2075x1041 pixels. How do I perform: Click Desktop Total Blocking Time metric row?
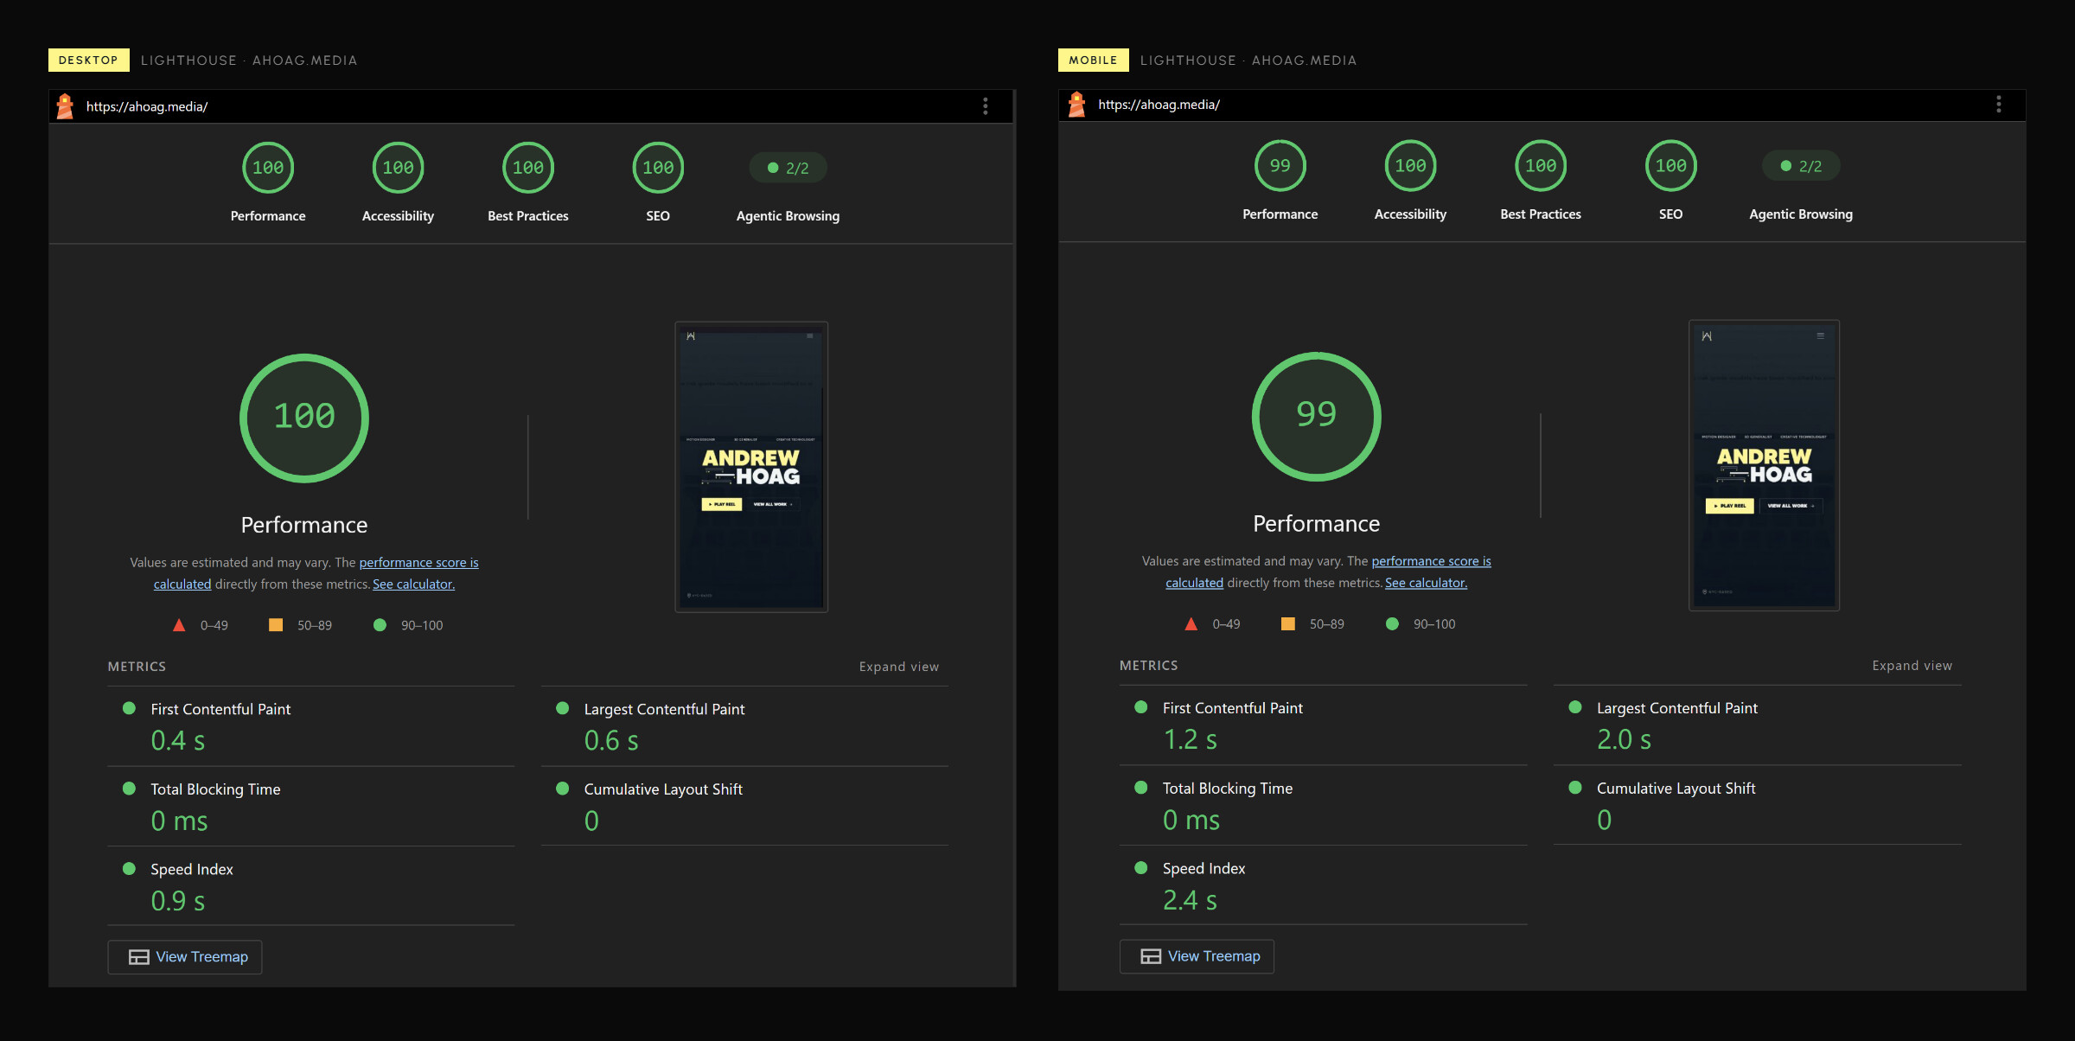coord(311,806)
